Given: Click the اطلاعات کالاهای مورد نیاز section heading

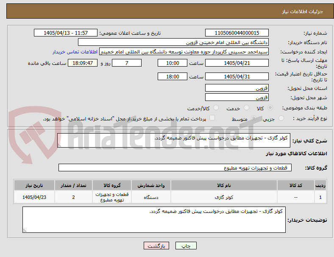Looking at the screenshot, I should tap(296, 154).
